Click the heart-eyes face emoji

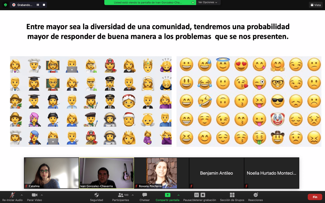pos(241,65)
